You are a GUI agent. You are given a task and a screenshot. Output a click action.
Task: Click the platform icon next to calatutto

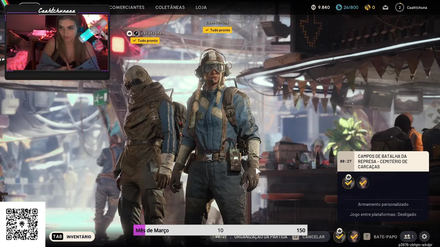pos(136,33)
